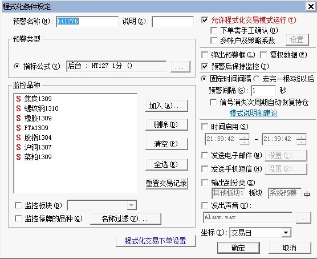Image resolution: width=317 pixels, height=259 pixels.
Task: Confirm with 确定 button
Action: 238,248
